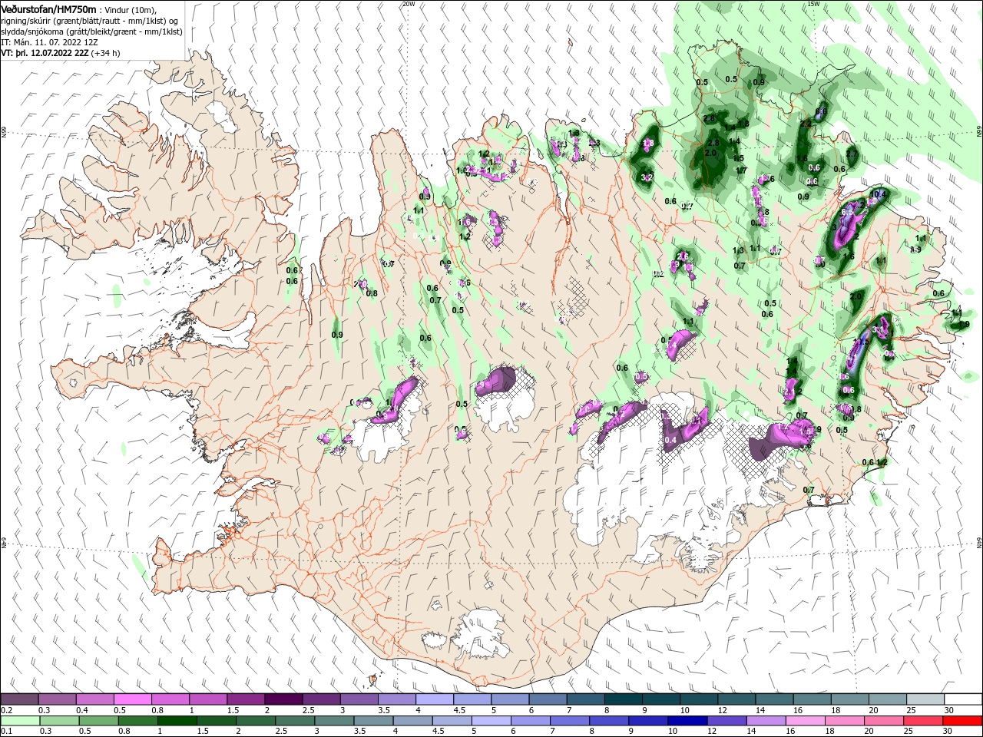The image size is (983, 737).
Task: Click the '3.2' precipitation value on the map
Action: point(647,177)
